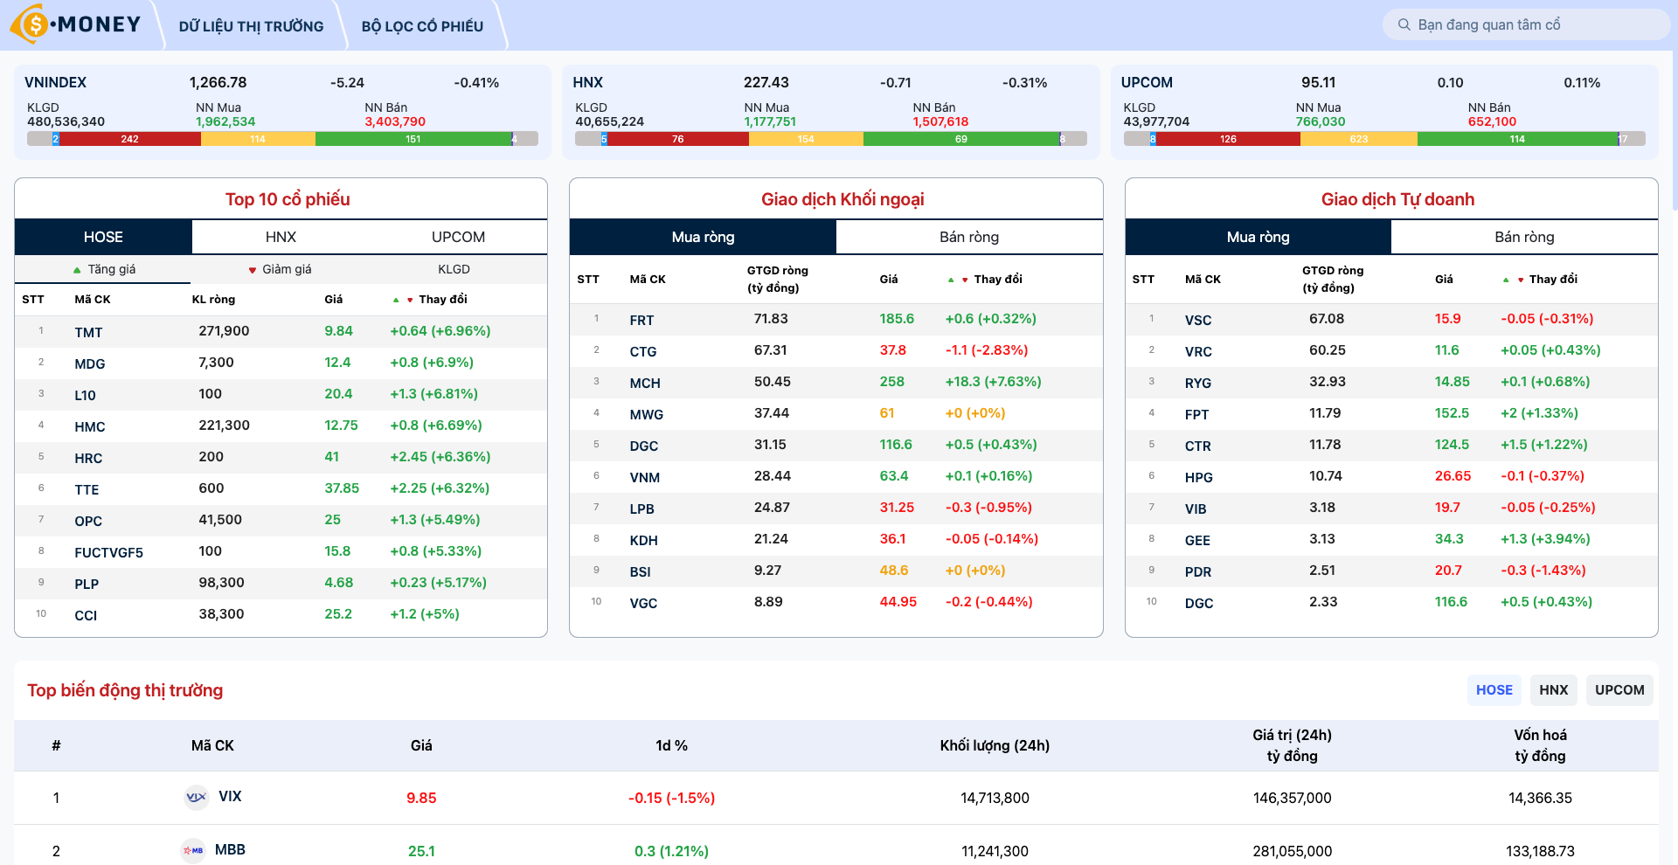Click the VIX ticker logo icon
This screenshot has width=1678, height=865.
(194, 797)
